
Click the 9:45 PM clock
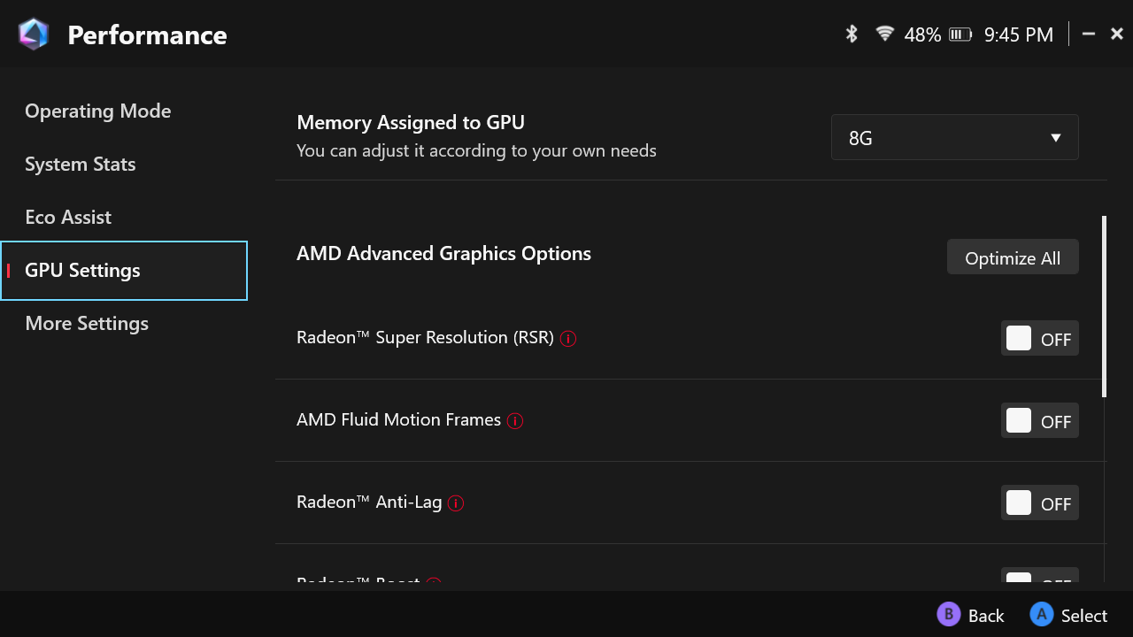pyautogui.click(x=1019, y=35)
